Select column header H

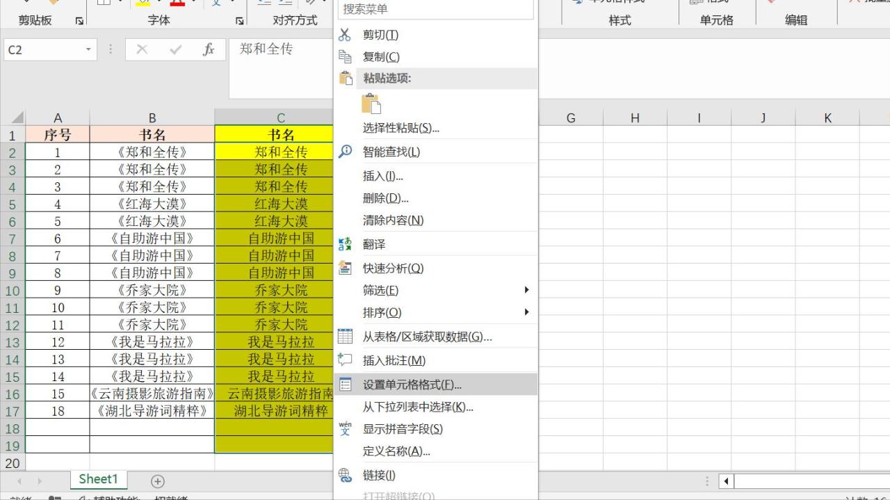click(x=635, y=118)
